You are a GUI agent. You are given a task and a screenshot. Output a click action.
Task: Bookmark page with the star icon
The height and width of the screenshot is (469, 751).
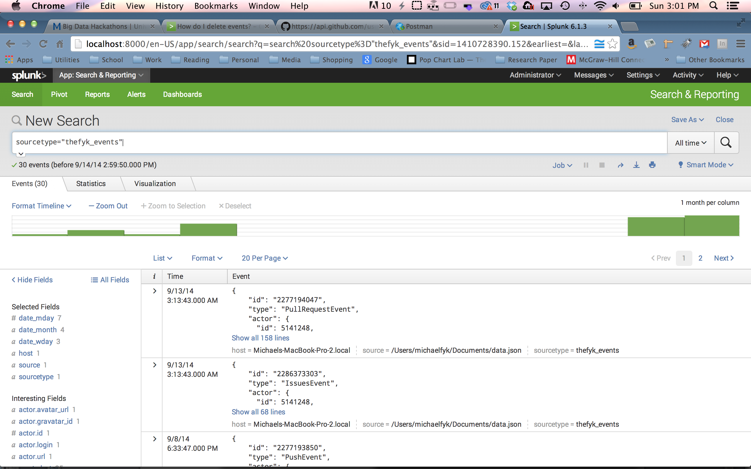[x=612, y=44]
